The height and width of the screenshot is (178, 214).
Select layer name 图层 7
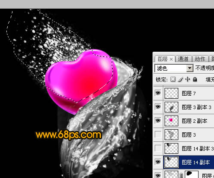pos(189,94)
